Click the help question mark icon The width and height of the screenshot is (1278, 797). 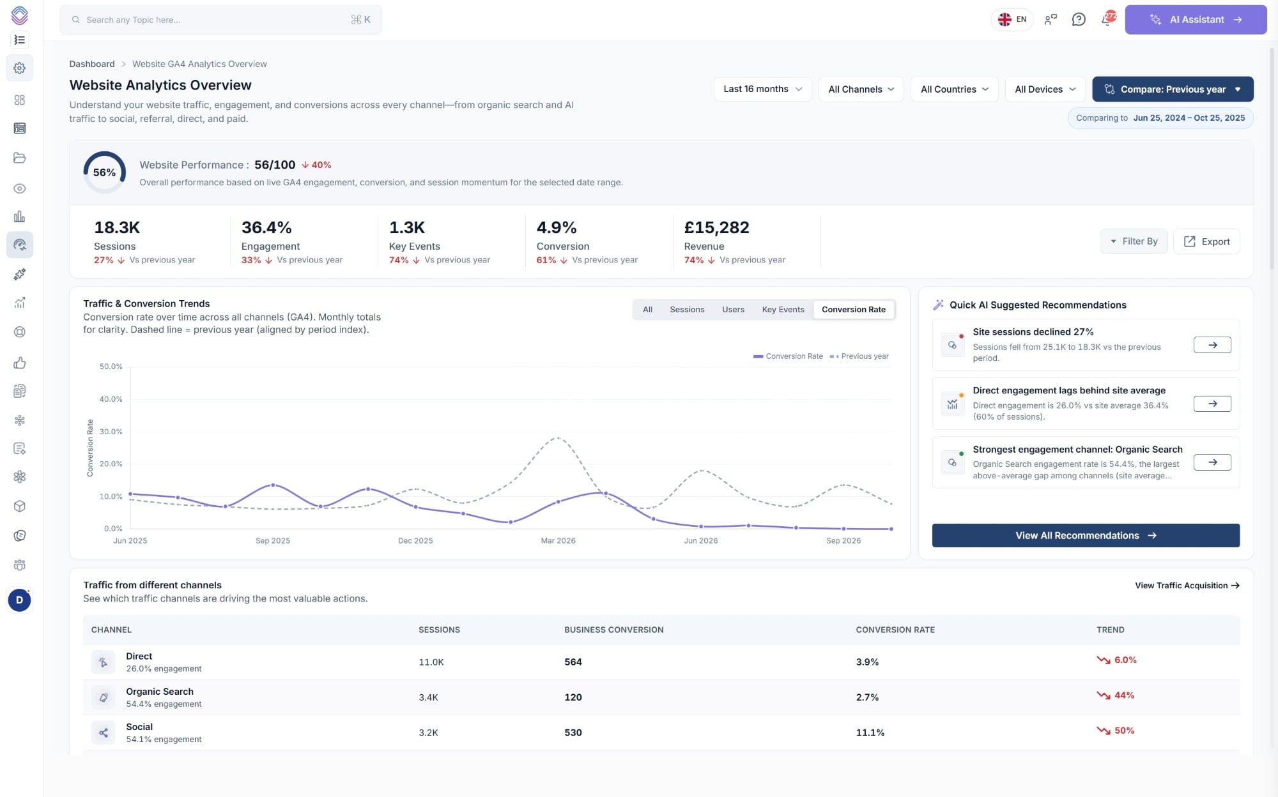click(x=1079, y=19)
